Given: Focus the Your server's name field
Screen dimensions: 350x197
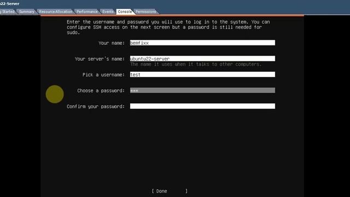Looking at the screenshot, I should click(x=202, y=59).
